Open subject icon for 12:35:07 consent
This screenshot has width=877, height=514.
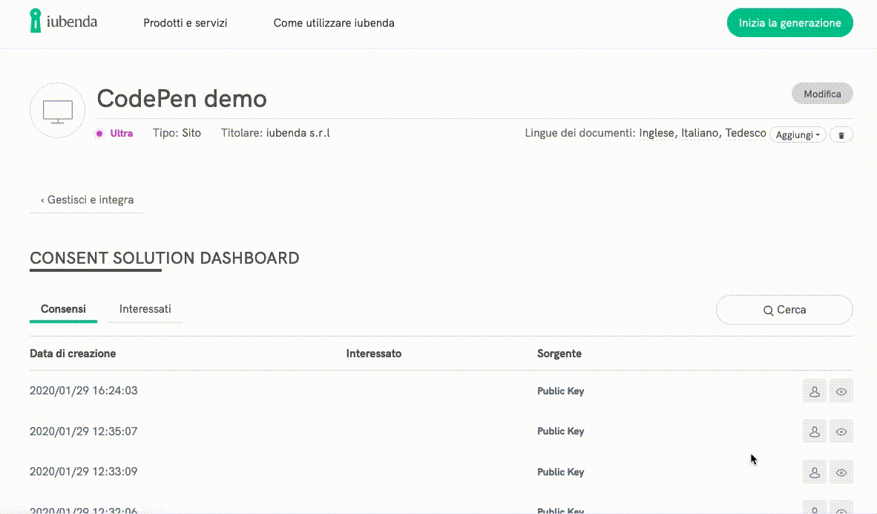point(814,431)
